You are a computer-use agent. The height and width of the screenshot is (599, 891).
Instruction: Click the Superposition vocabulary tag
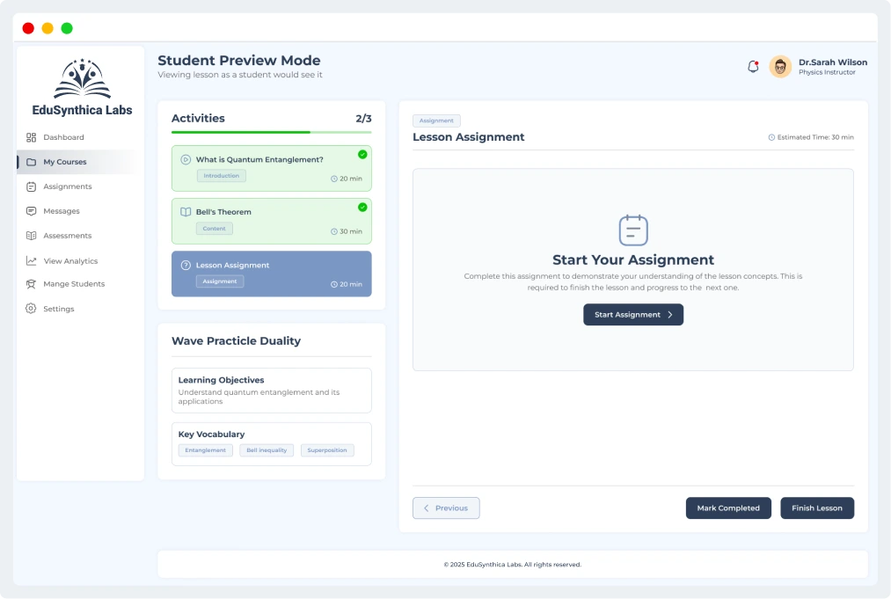click(327, 450)
